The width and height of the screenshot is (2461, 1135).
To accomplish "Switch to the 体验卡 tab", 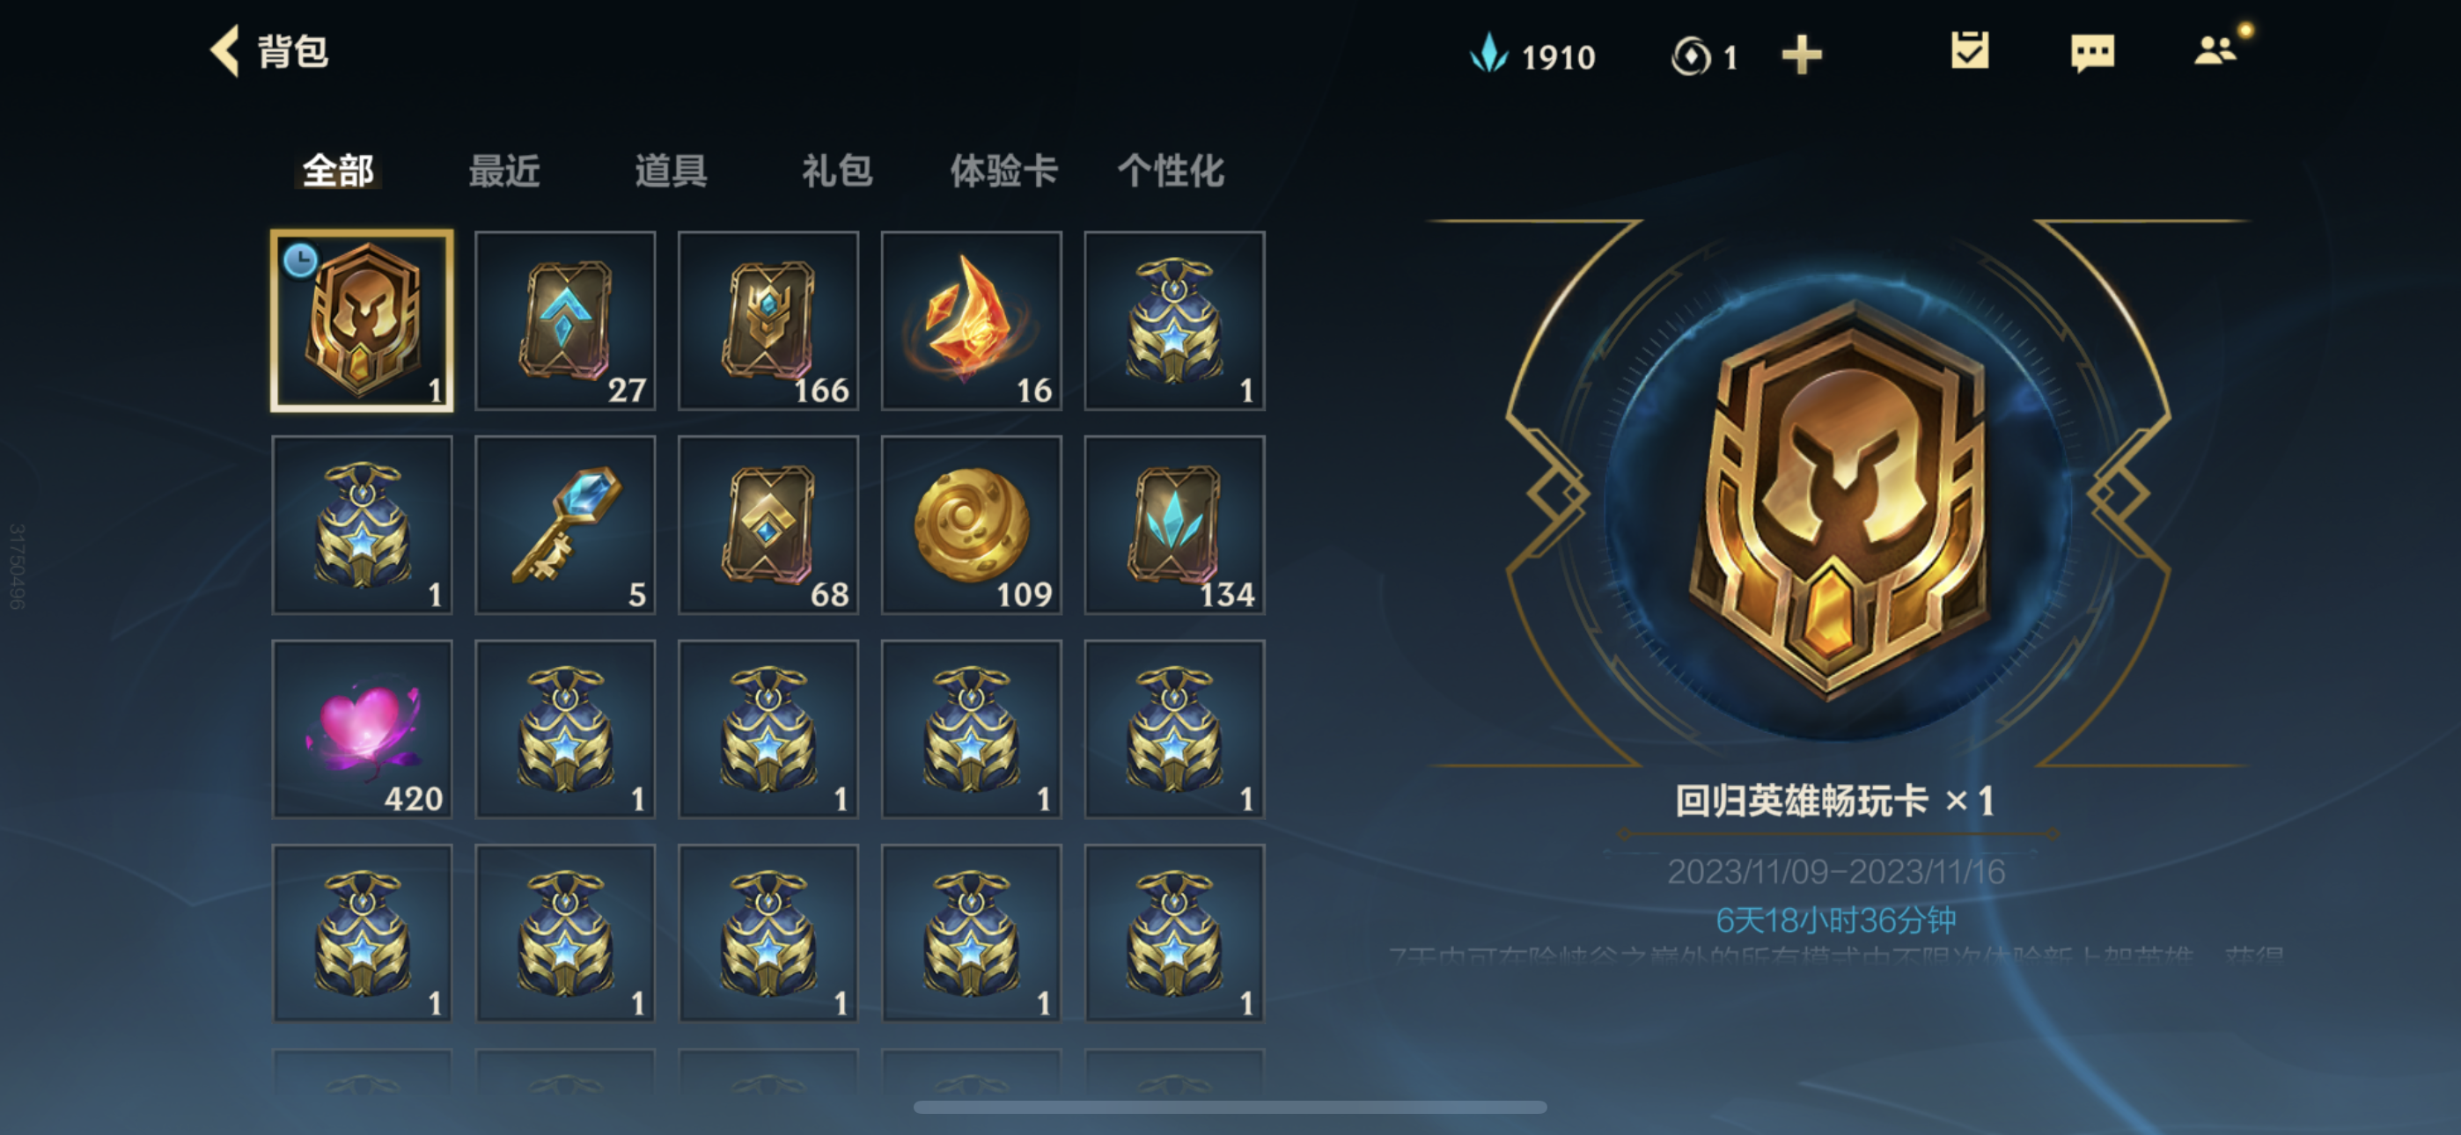I will tap(1004, 171).
